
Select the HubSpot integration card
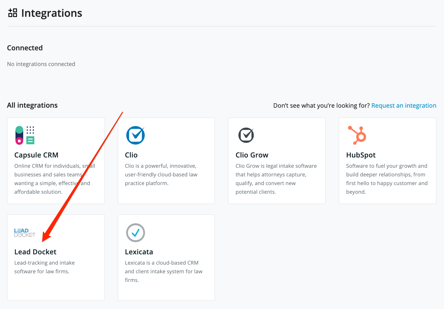pyautogui.click(x=387, y=160)
